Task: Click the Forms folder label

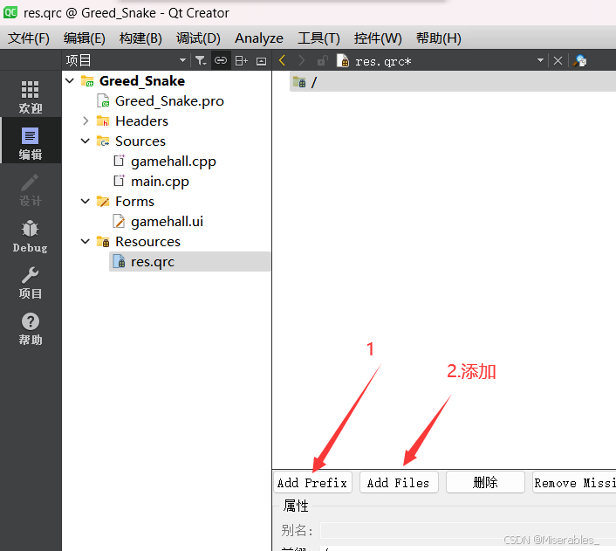Action: click(134, 202)
